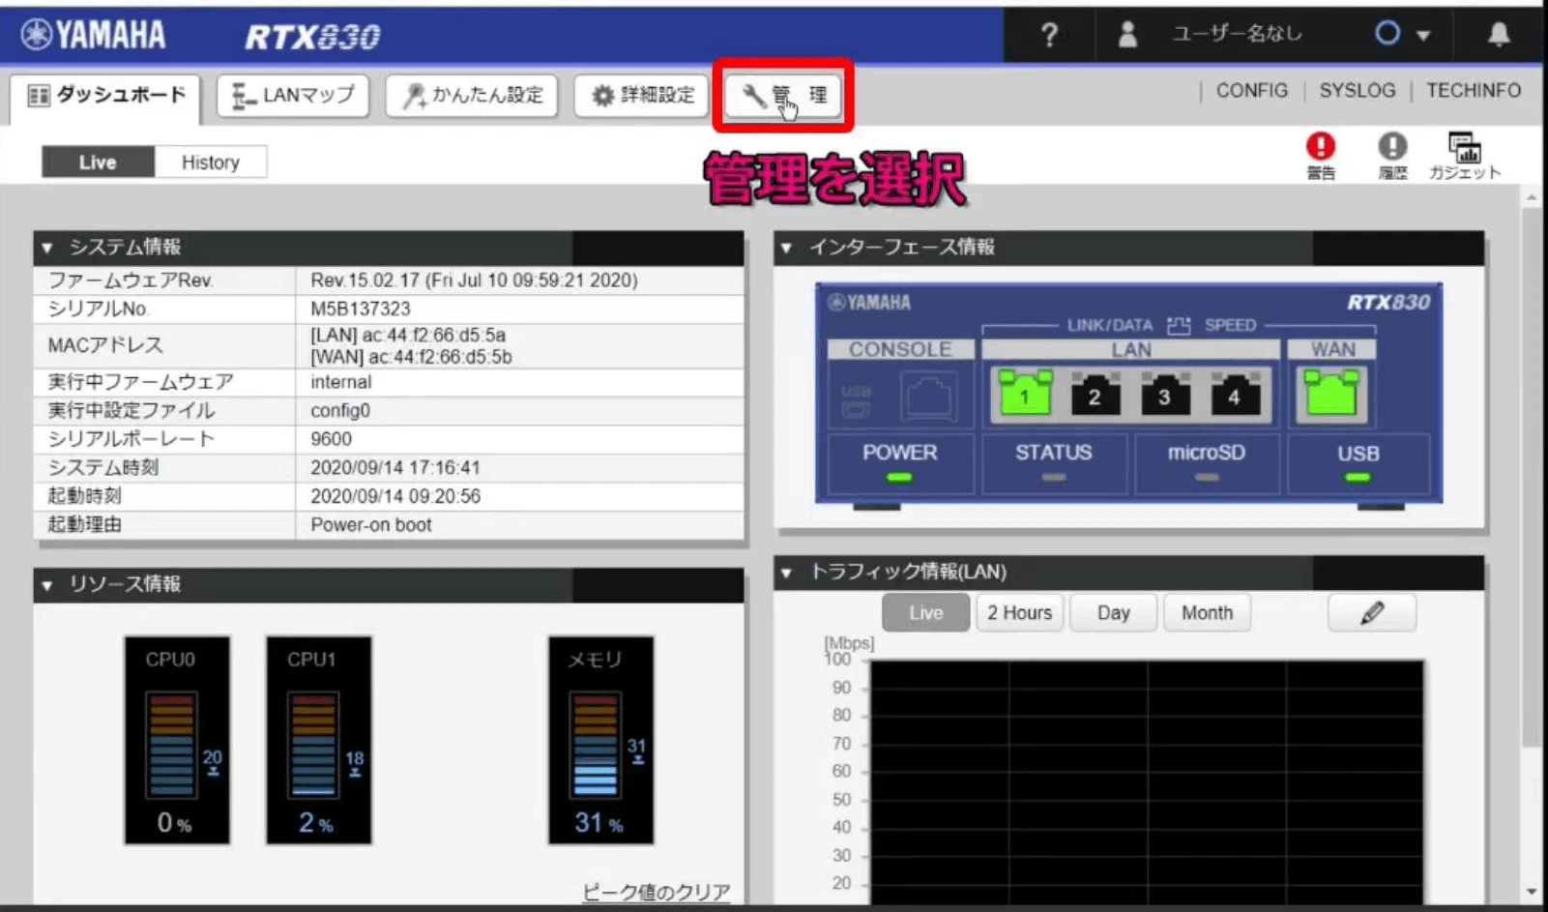Switch to Live view toggle
The height and width of the screenshot is (912, 1548).
tap(98, 162)
